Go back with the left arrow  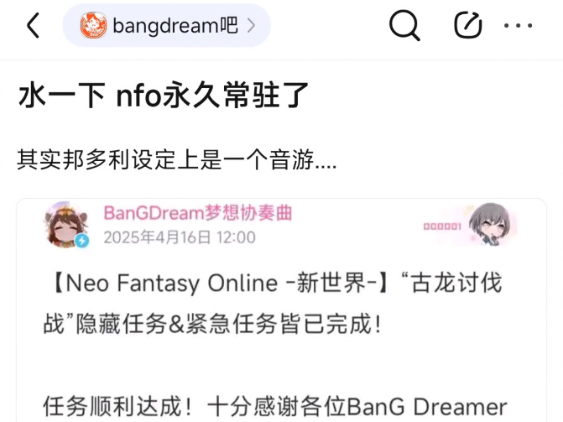(x=33, y=25)
